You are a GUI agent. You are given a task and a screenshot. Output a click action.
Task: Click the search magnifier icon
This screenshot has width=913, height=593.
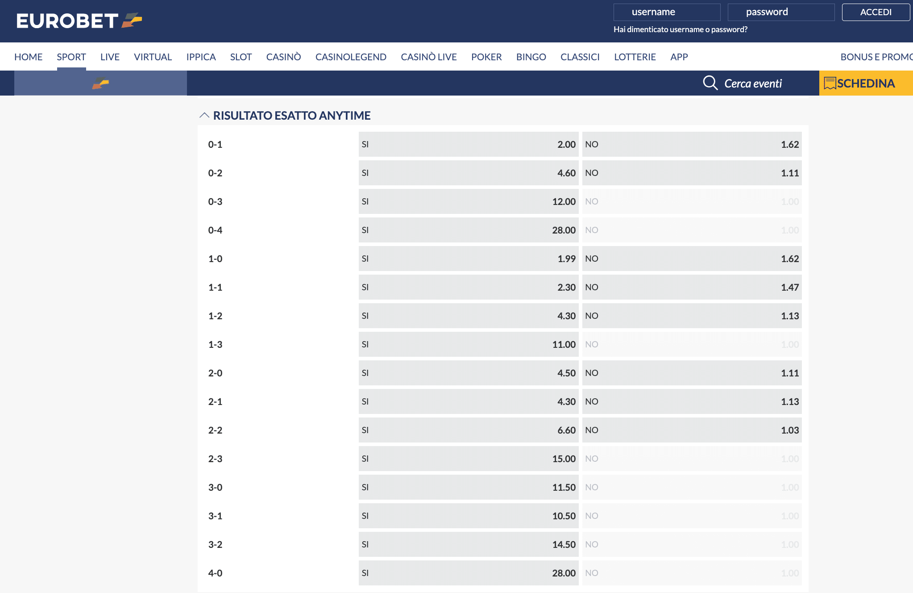pyautogui.click(x=710, y=83)
